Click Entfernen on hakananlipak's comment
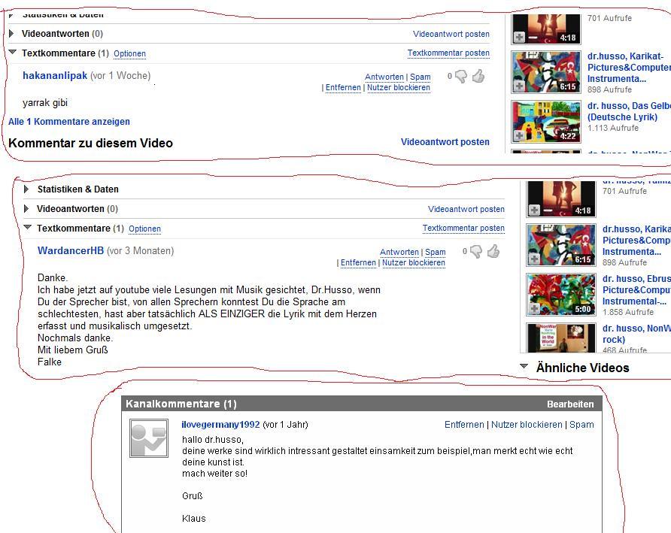This screenshot has height=533, width=671. [x=343, y=87]
